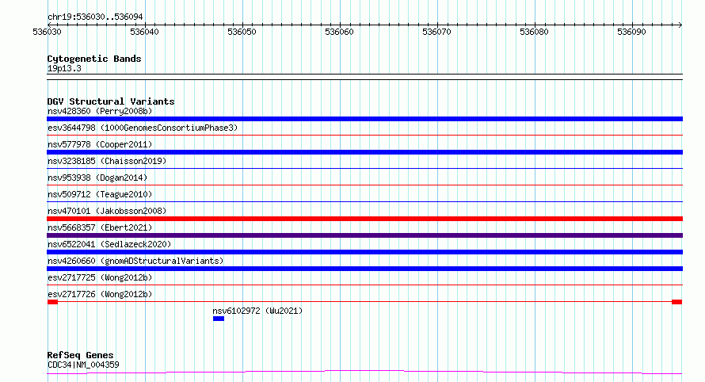Screen dimensions: 705x382
Task: Click the right red block of esv2717726
Action: tap(676, 302)
